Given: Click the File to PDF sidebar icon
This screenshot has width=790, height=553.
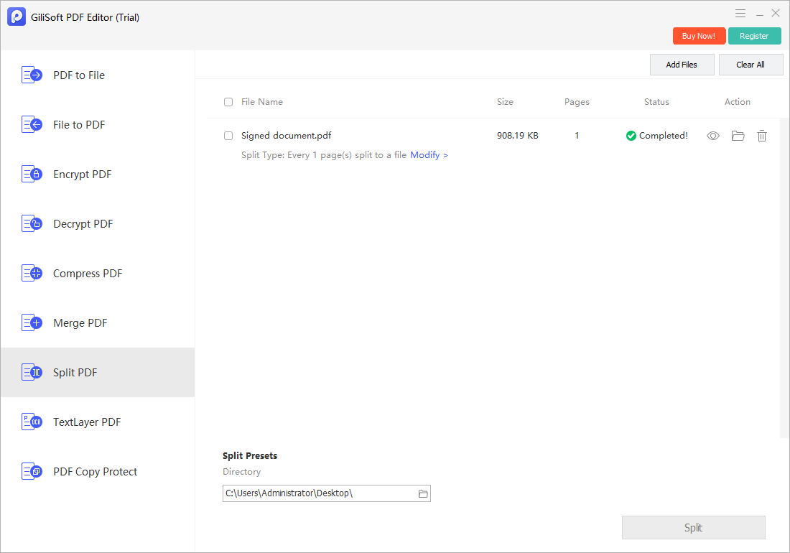Looking at the screenshot, I should pyautogui.click(x=32, y=124).
